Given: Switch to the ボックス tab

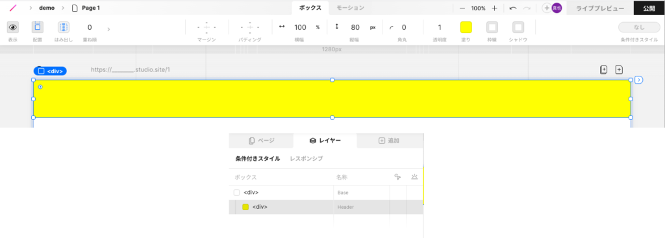Looking at the screenshot, I should pos(310,8).
